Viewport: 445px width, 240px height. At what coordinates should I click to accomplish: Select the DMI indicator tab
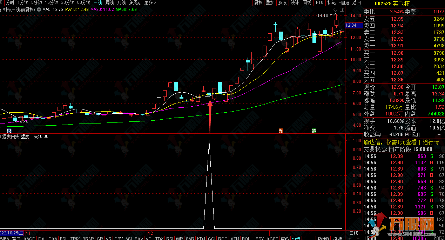click(x=42, y=239)
